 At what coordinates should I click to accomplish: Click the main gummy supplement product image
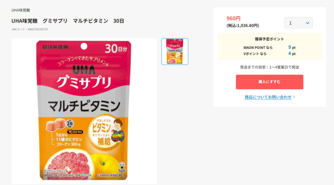coord(84,110)
